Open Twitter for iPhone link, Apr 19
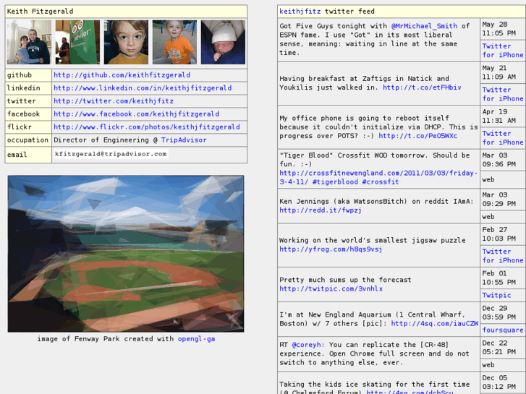The height and width of the screenshot is (394, 526). [503, 138]
